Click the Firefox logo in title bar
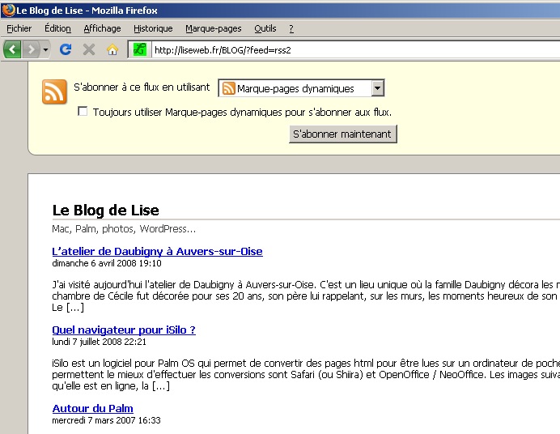The width and height of the screenshot is (560, 434). [x=8, y=11]
